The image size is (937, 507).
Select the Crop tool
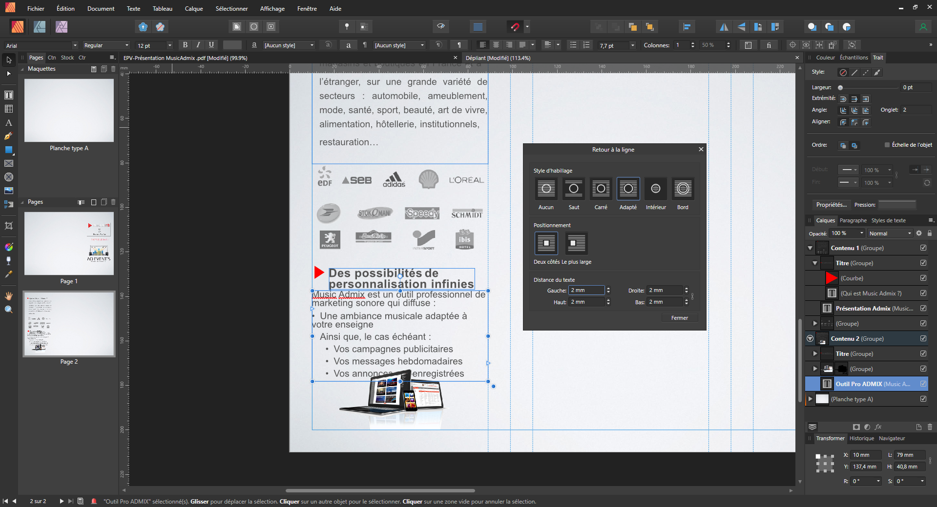(9, 226)
